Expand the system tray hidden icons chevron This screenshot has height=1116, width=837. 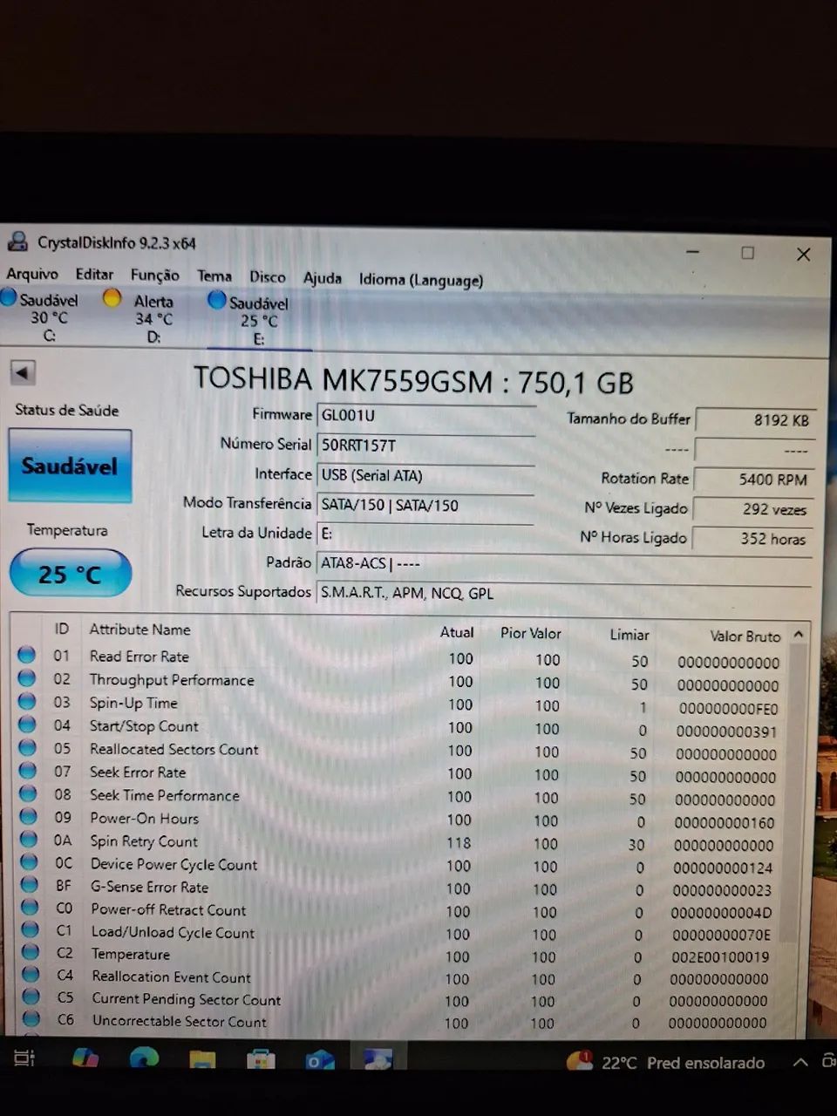click(800, 1062)
